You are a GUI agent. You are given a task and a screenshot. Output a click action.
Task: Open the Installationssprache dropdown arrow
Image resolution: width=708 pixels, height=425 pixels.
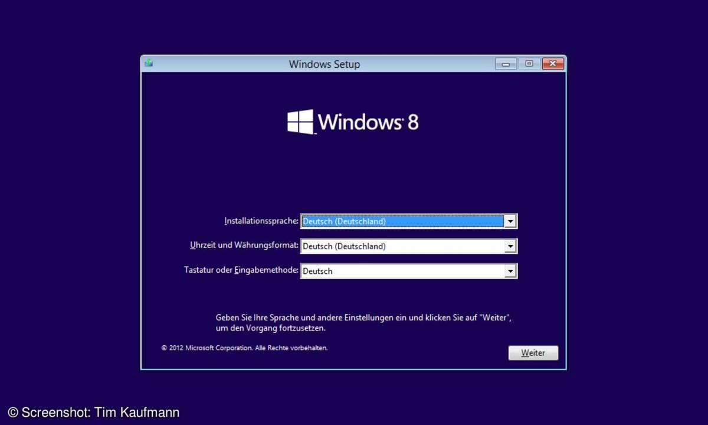510,221
